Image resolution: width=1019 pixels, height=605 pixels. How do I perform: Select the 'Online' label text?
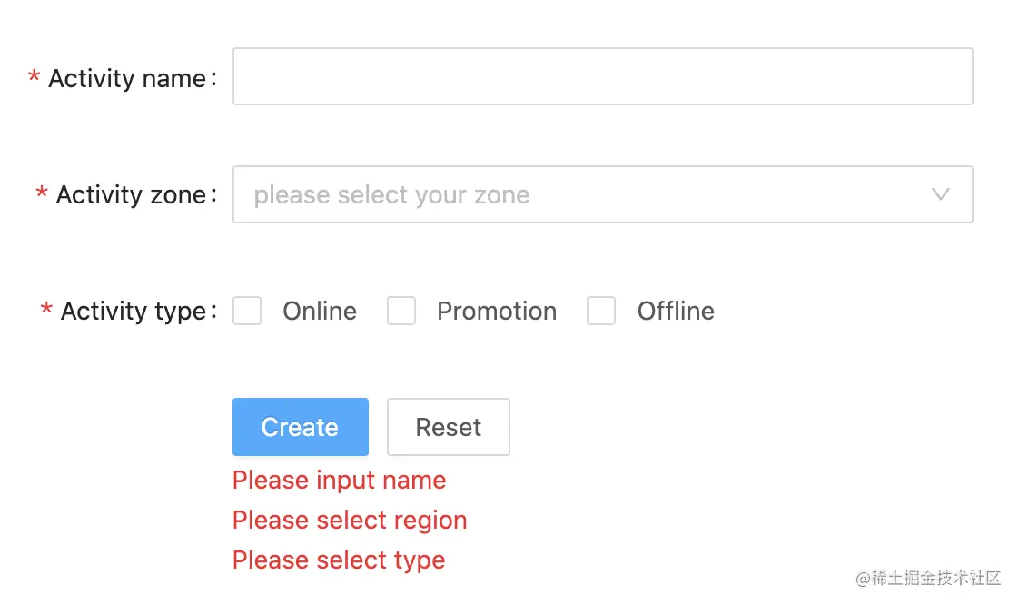pos(319,312)
